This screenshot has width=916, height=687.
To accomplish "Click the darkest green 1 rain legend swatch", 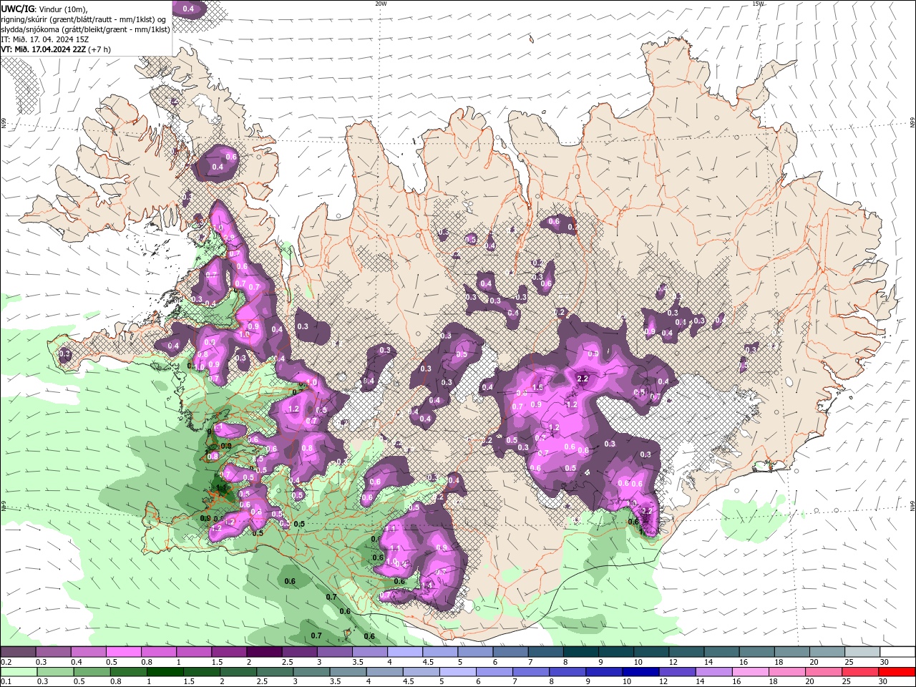I will coord(165,672).
